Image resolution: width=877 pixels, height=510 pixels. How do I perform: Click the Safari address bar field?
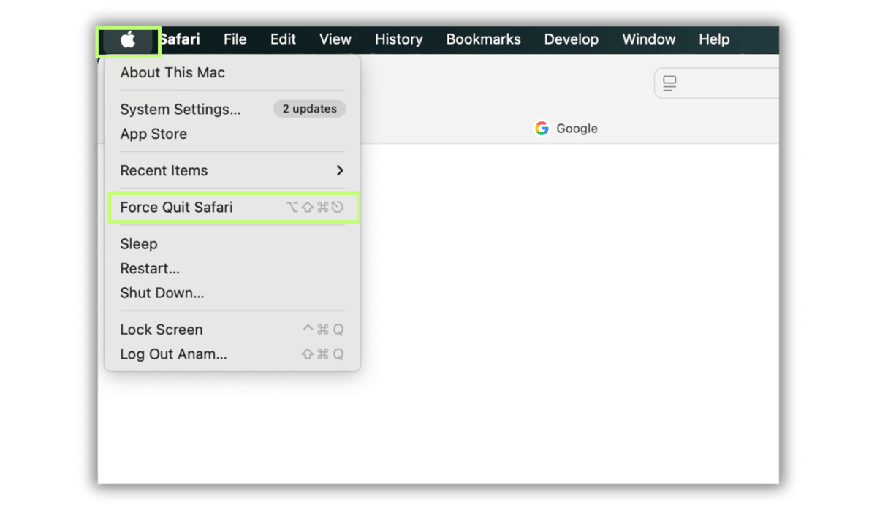pos(716,83)
